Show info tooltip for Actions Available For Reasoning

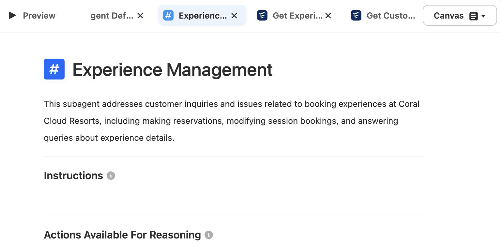click(x=209, y=235)
